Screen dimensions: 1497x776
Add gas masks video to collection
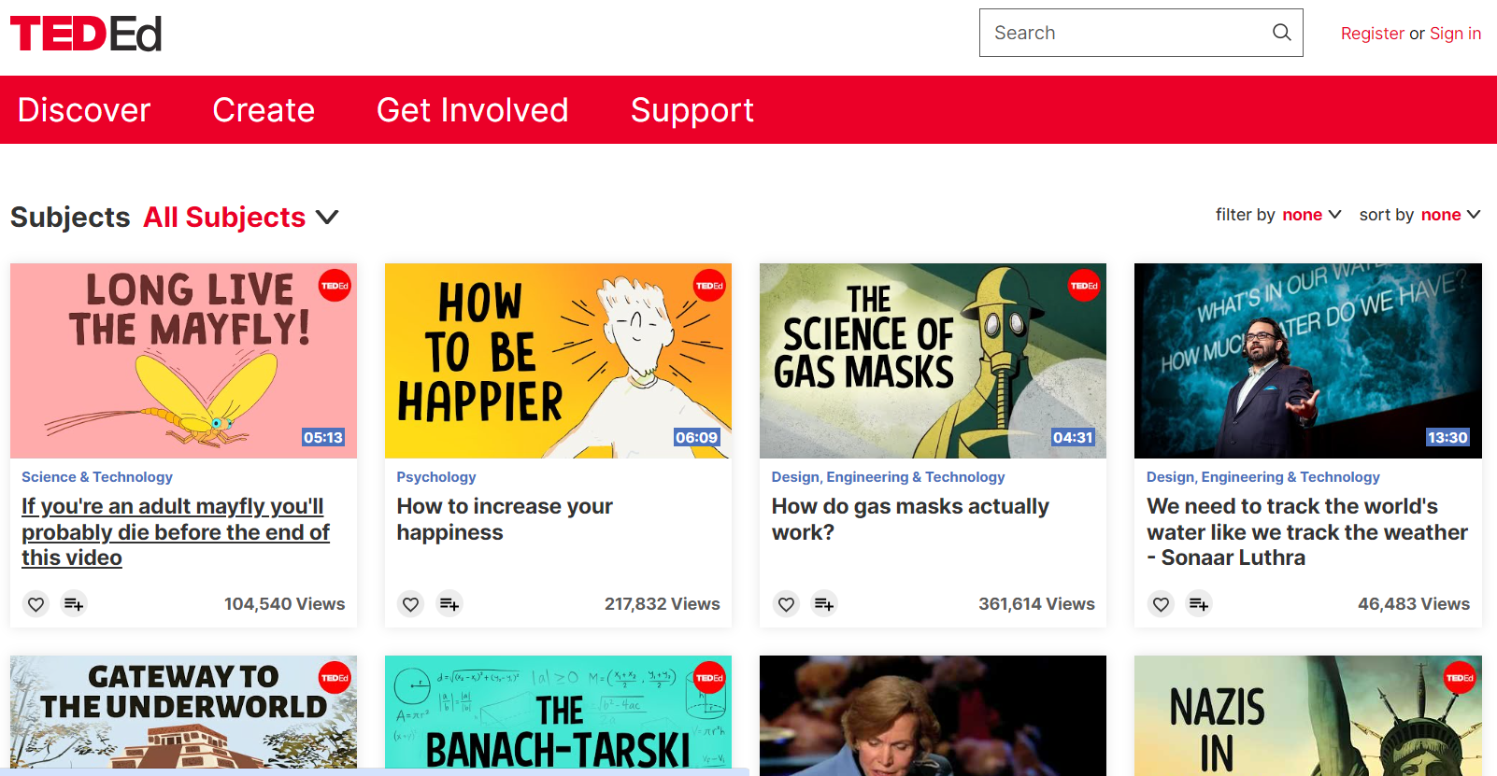824,604
